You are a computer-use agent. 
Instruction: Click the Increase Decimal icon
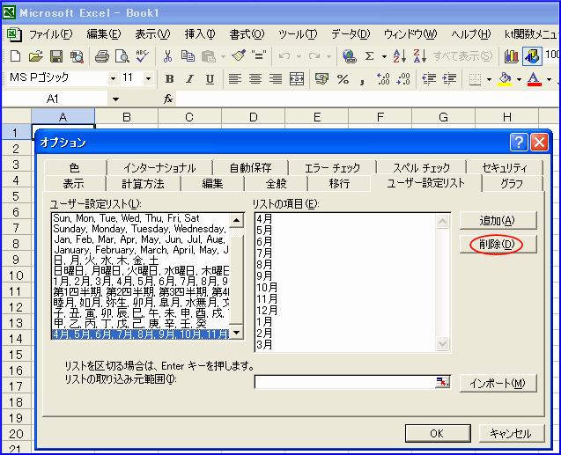pos(383,79)
